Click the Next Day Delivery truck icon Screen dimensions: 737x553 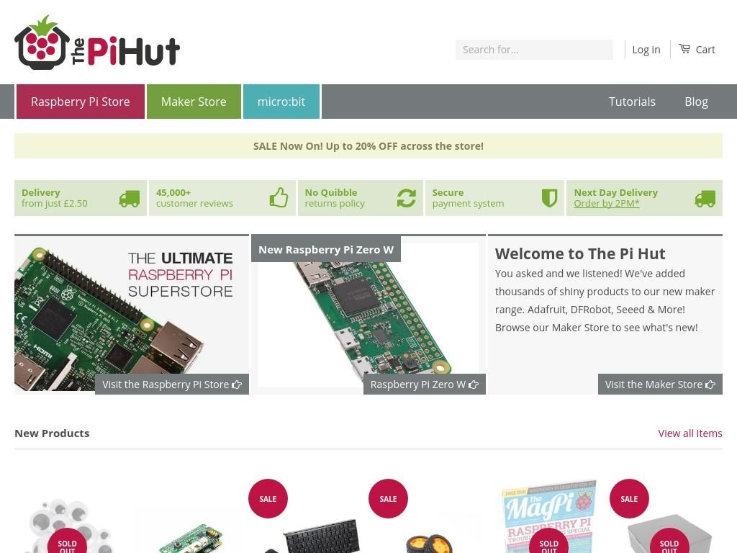[705, 199]
